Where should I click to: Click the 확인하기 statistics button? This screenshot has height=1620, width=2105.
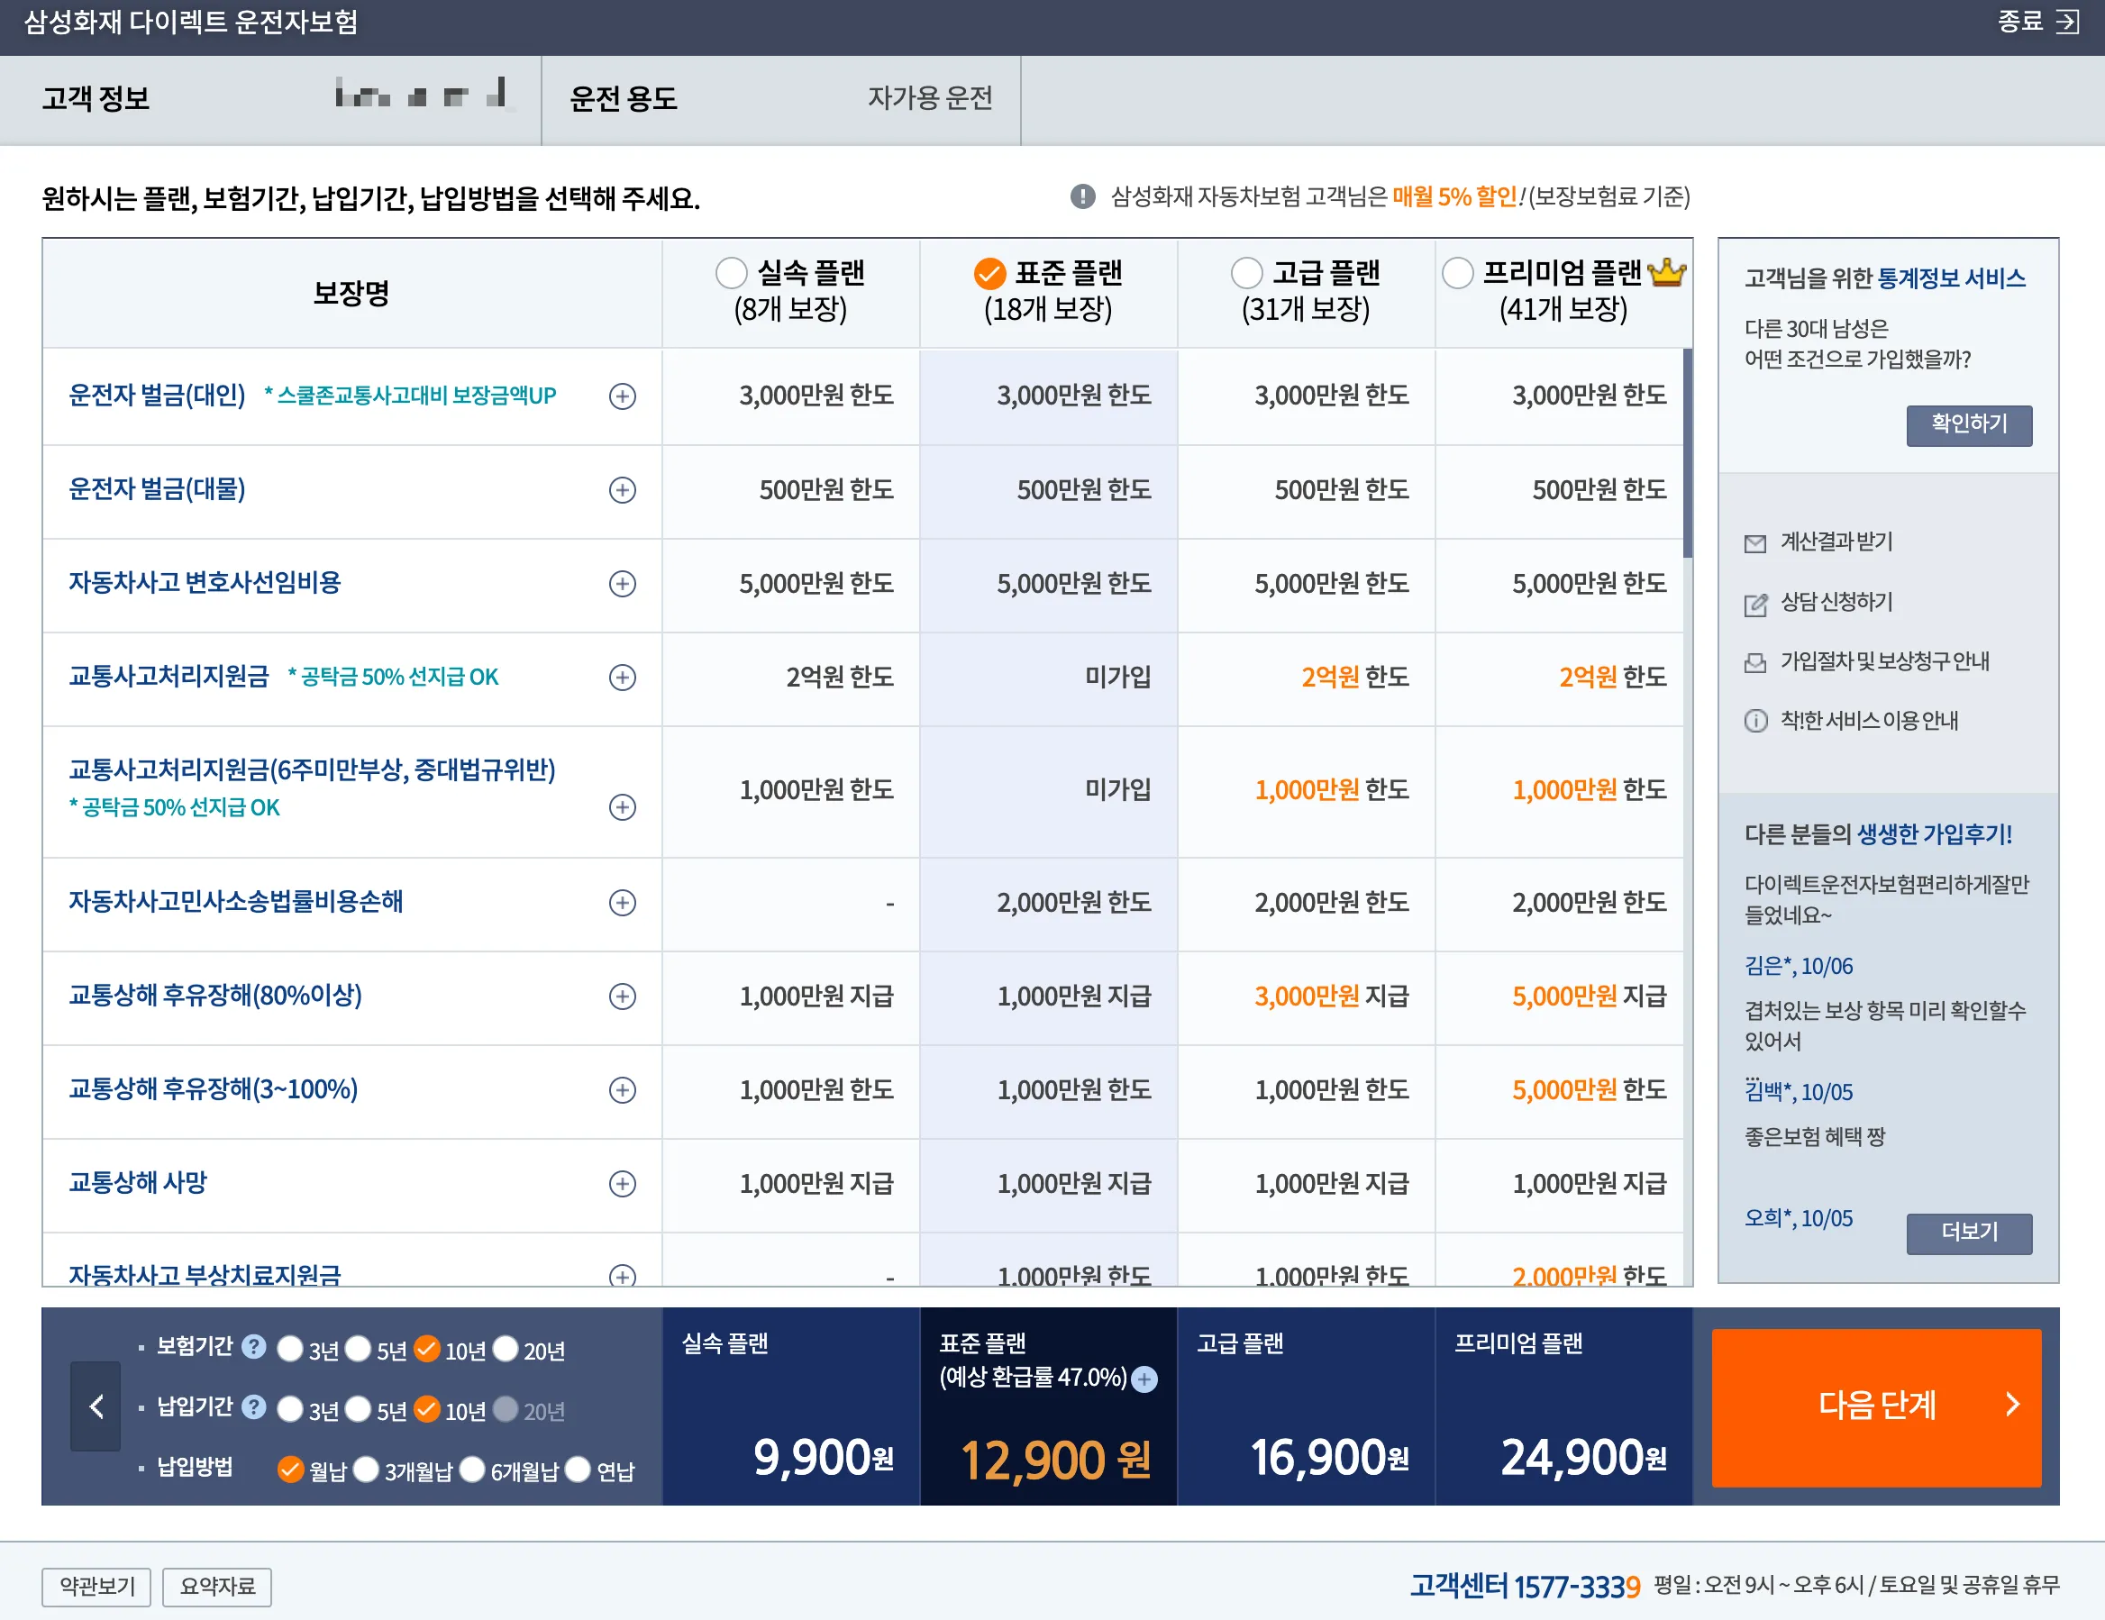pyautogui.click(x=1968, y=424)
